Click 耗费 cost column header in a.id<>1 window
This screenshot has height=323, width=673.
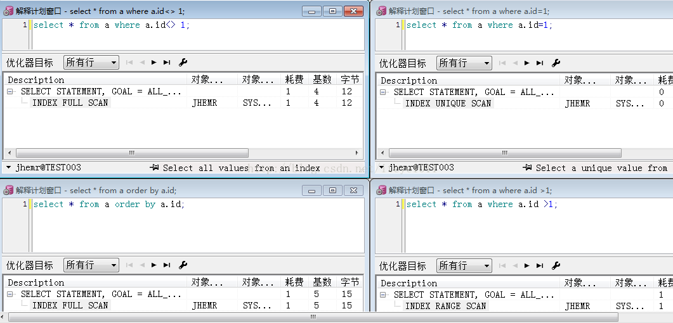click(x=294, y=79)
